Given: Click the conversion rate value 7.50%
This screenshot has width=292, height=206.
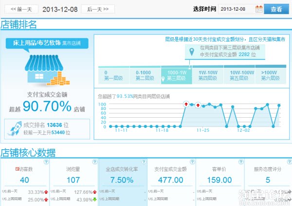Looking at the screenshot, I should pyautogui.click(x=122, y=180).
